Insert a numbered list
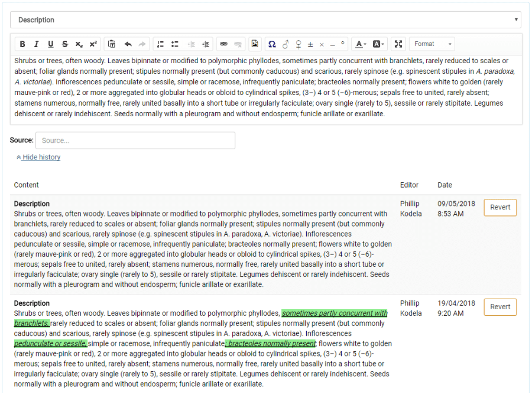Image resolution: width=532 pixels, height=393 pixels. [161, 44]
